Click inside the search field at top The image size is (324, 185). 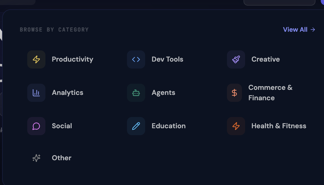pyautogui.click(x=279, y=3)
